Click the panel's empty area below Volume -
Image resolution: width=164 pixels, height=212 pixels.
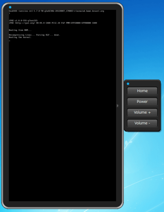coord(142,129)
